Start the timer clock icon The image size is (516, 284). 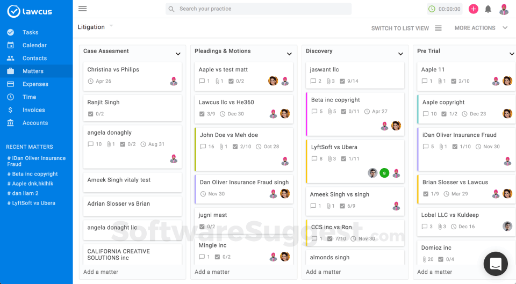click(432, 9)
